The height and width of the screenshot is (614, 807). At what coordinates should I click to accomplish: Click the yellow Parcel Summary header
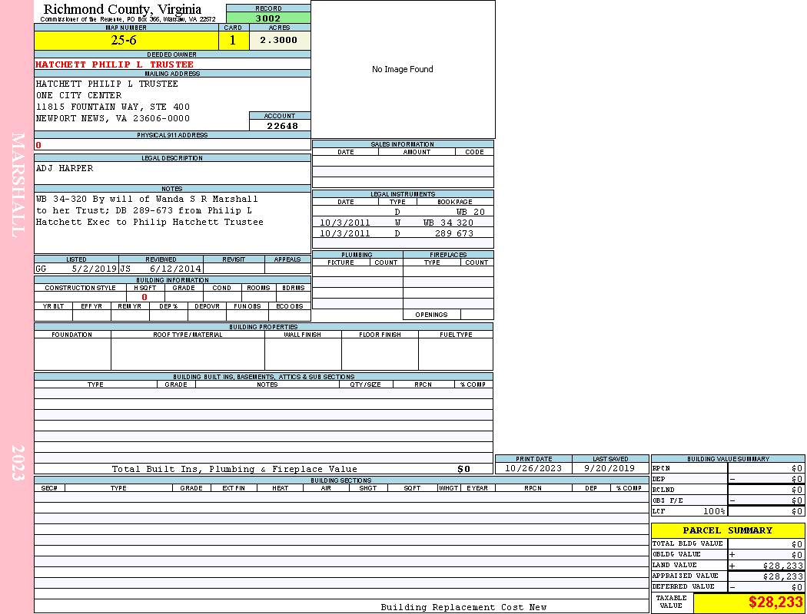point(727,530)
